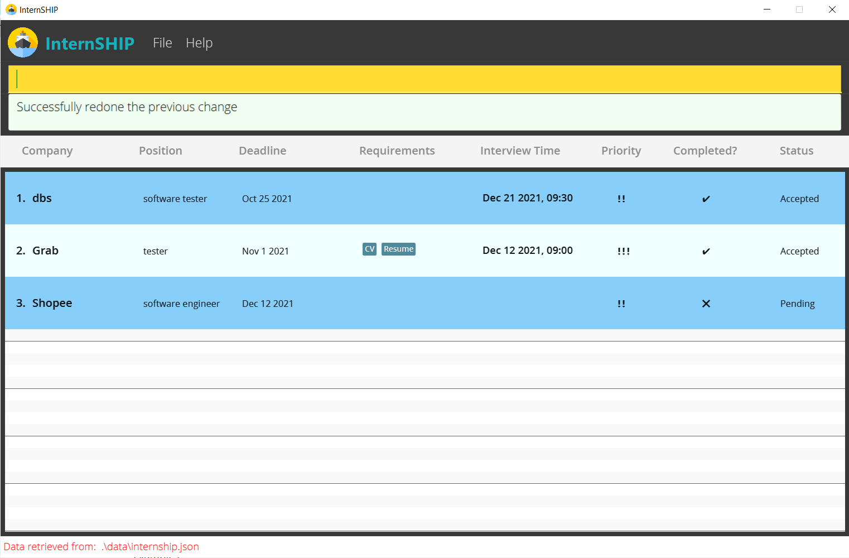Click the Interview Time column header
The width and height of the screenshot is (849, 558).
pyautogui.click(x=520, y=151)
